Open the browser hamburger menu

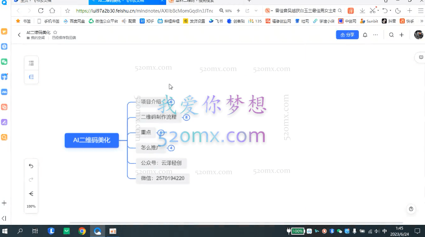pyautogui.click(x=420, y=10)
